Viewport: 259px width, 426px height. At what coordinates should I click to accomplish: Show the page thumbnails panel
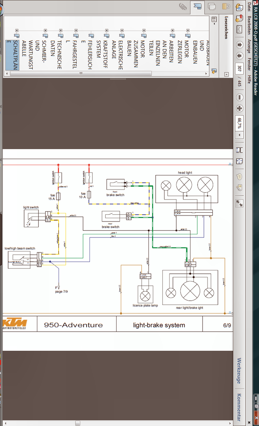coord(212,6)
